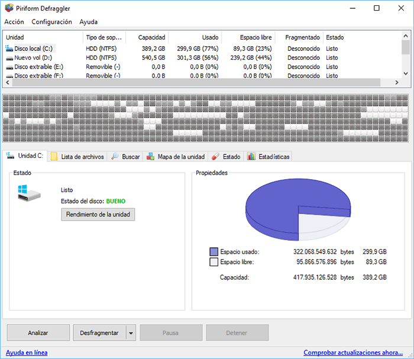Viewport: 414px width, 359px height.
Task: Sort by the Tipo de sop... column header
Action: (x=104, y=37)
